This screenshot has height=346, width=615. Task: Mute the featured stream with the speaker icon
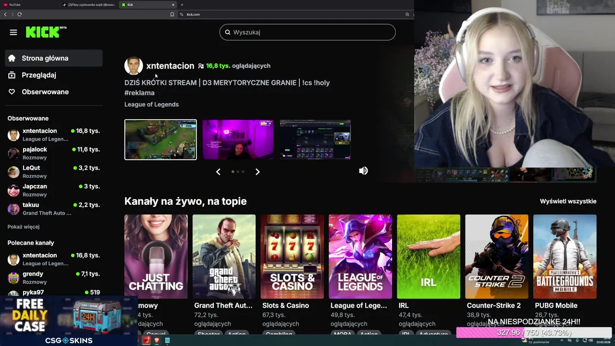pyautogui.click(x=363, y=171)
